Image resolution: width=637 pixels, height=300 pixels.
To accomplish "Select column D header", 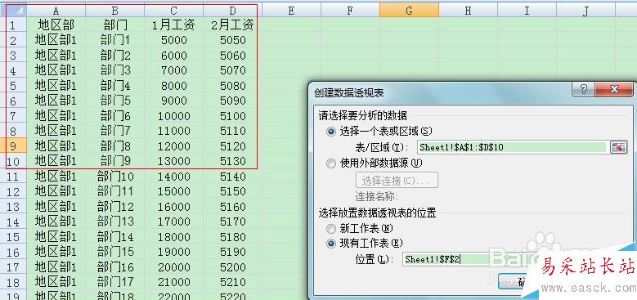I will pyautogui.click(x=233, y=10).
